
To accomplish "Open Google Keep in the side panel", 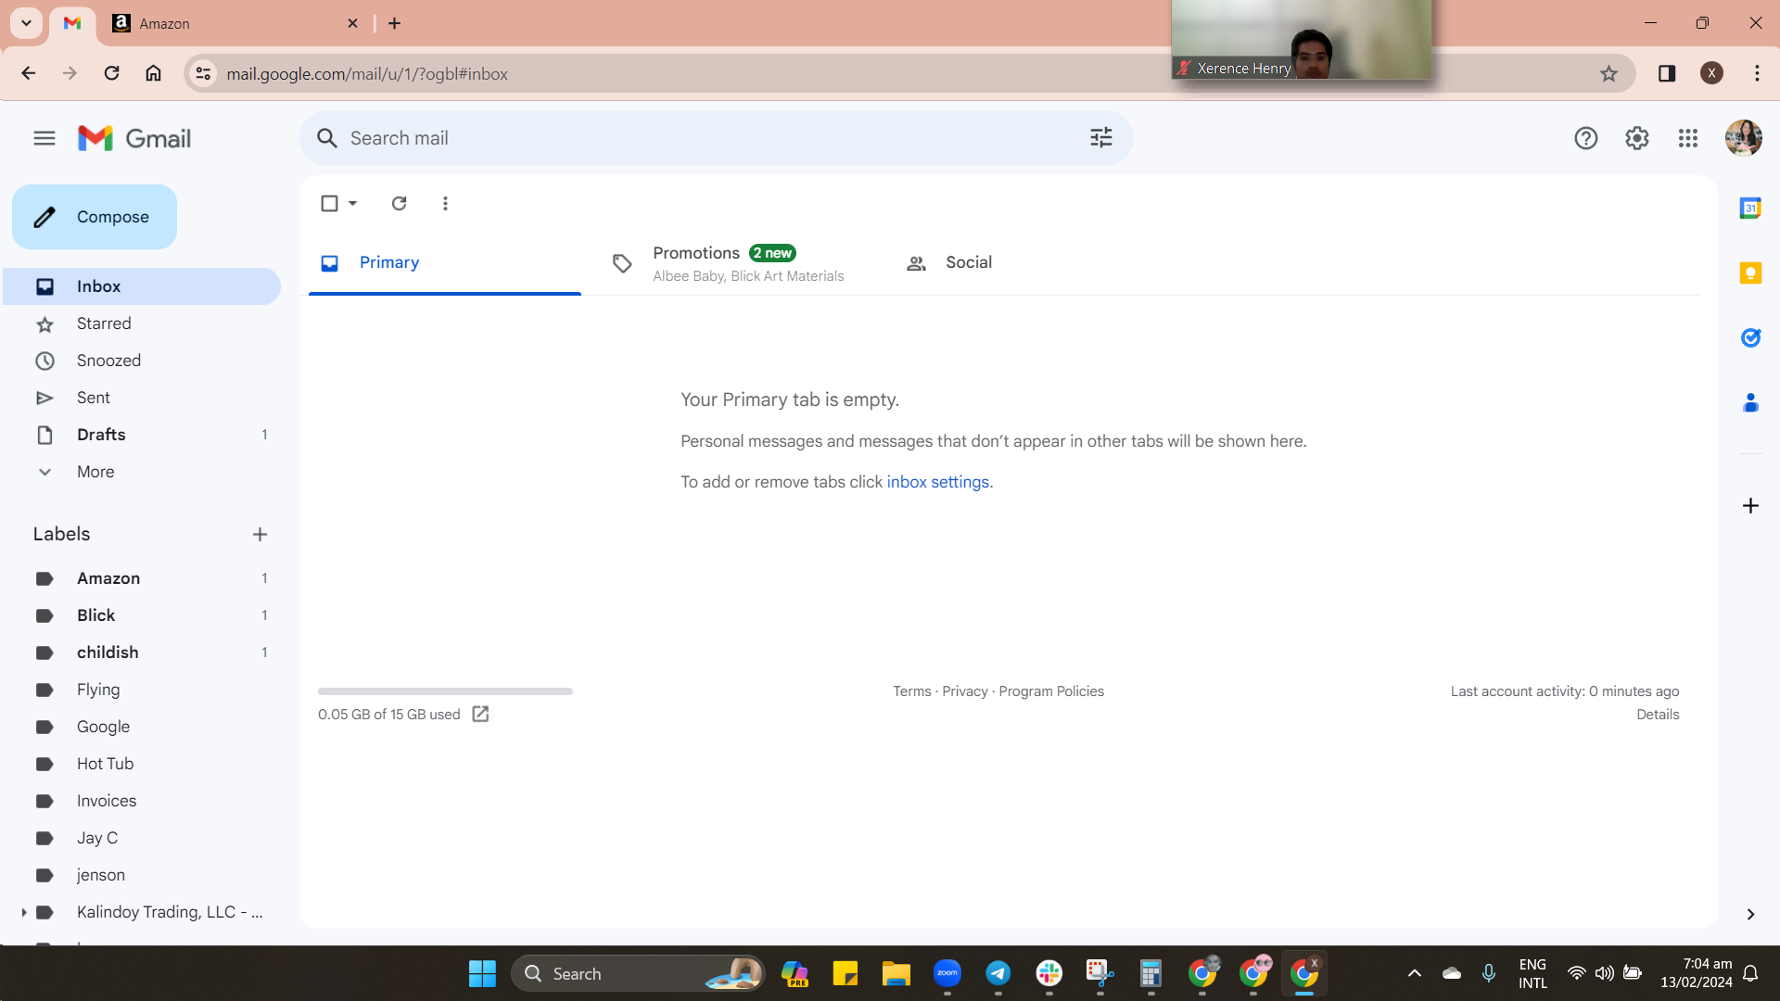I will coord(1750,272).
